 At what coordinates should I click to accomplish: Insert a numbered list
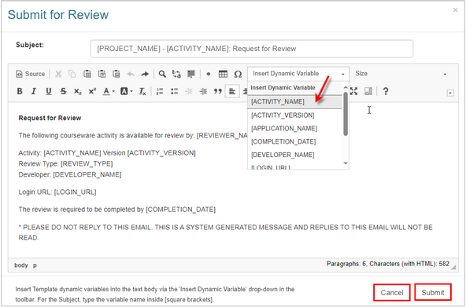160,91
